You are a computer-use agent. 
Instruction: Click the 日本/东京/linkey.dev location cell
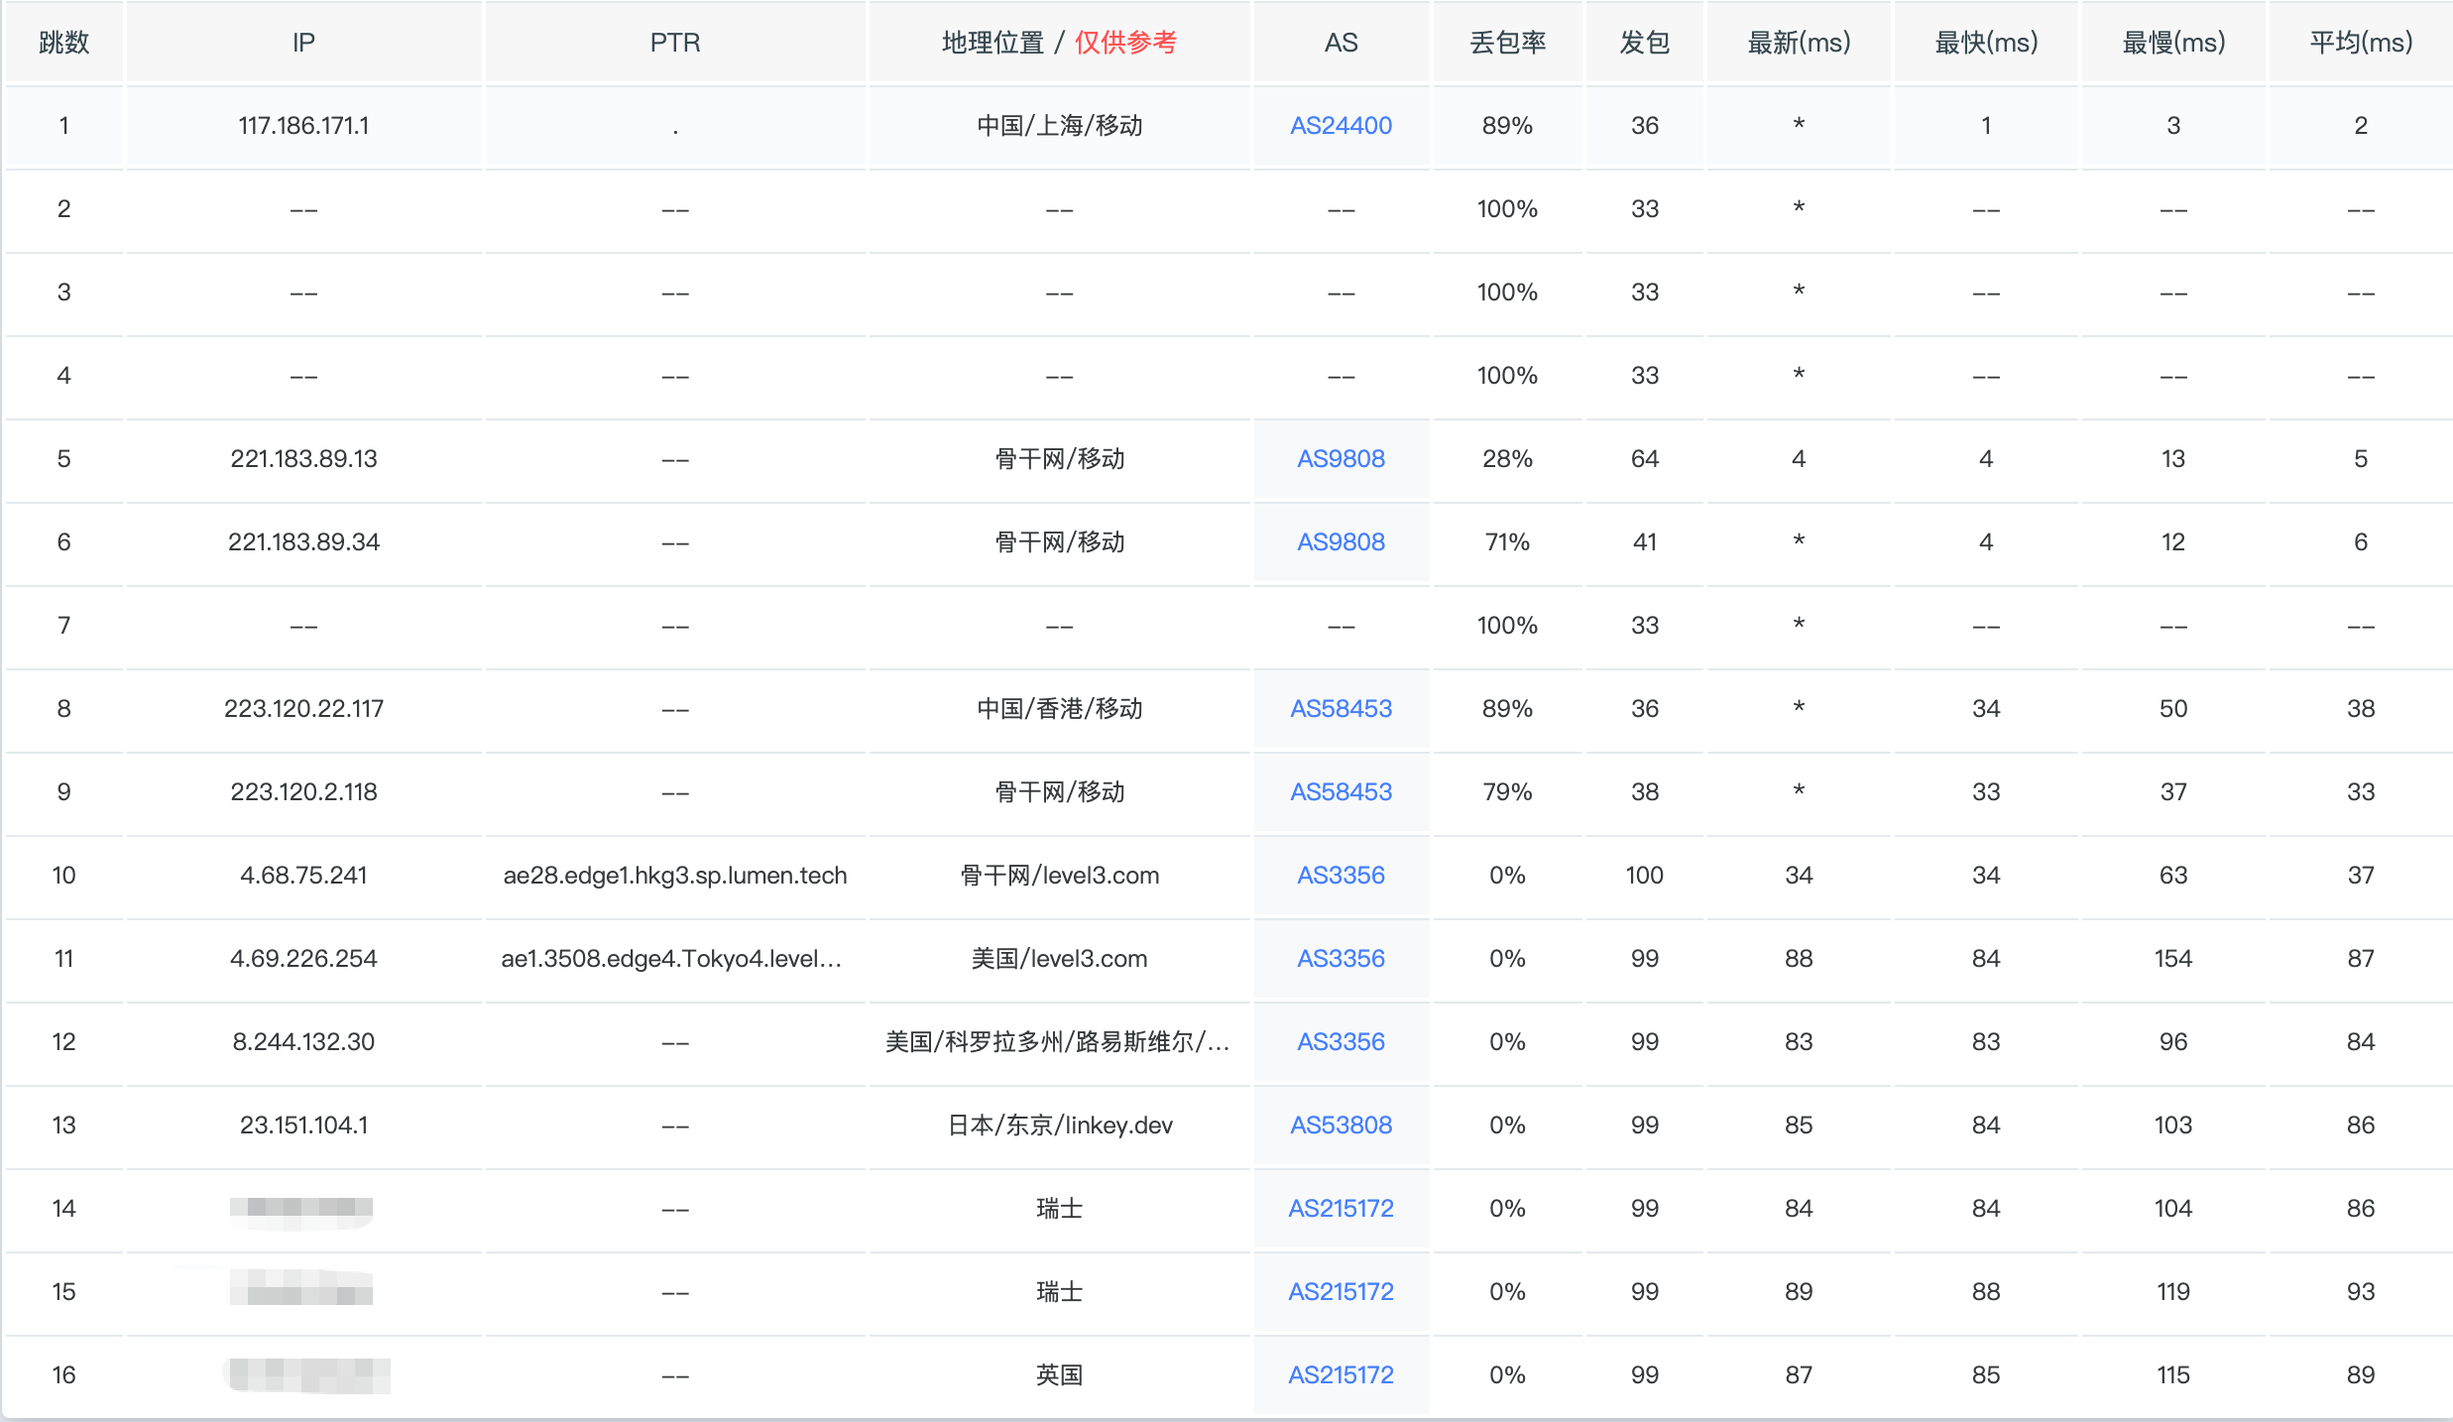tap(1059, 1126)
